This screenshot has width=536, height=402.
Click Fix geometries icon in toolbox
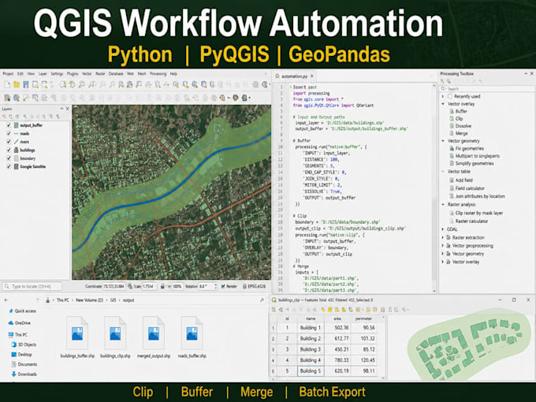(452, 149)
